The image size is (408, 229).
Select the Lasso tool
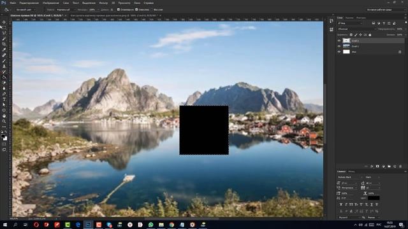point(4,33)
